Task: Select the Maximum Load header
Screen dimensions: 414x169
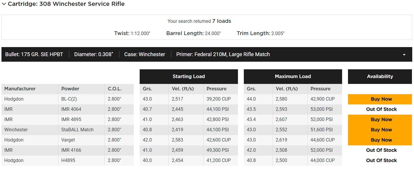Action: click(293, 77)
